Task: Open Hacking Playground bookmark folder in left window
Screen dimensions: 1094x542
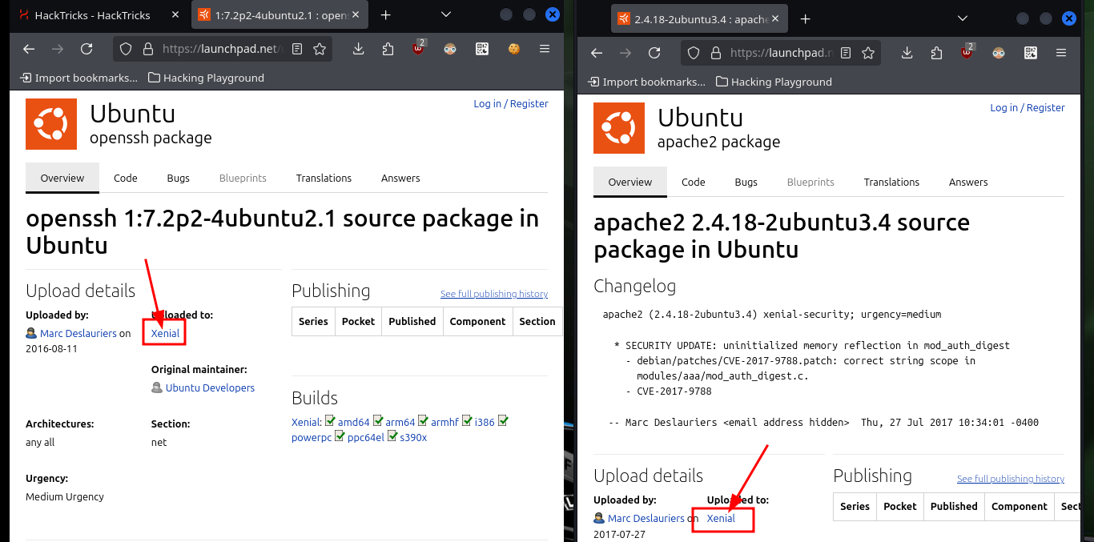Action: (207, 78)
